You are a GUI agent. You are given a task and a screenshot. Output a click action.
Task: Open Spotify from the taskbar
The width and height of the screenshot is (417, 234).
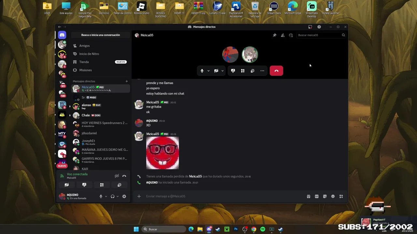tap(263, 229)
